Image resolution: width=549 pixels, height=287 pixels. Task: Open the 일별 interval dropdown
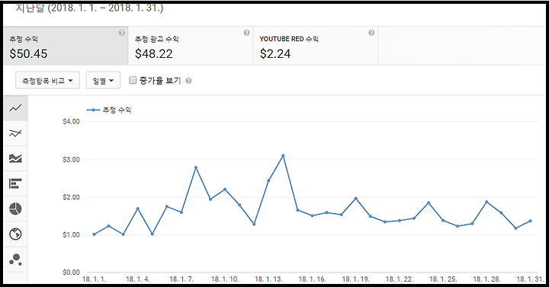(x=103, y=81)
